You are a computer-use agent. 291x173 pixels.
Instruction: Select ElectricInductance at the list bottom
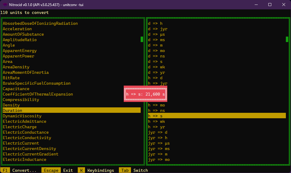coord(25,160)
